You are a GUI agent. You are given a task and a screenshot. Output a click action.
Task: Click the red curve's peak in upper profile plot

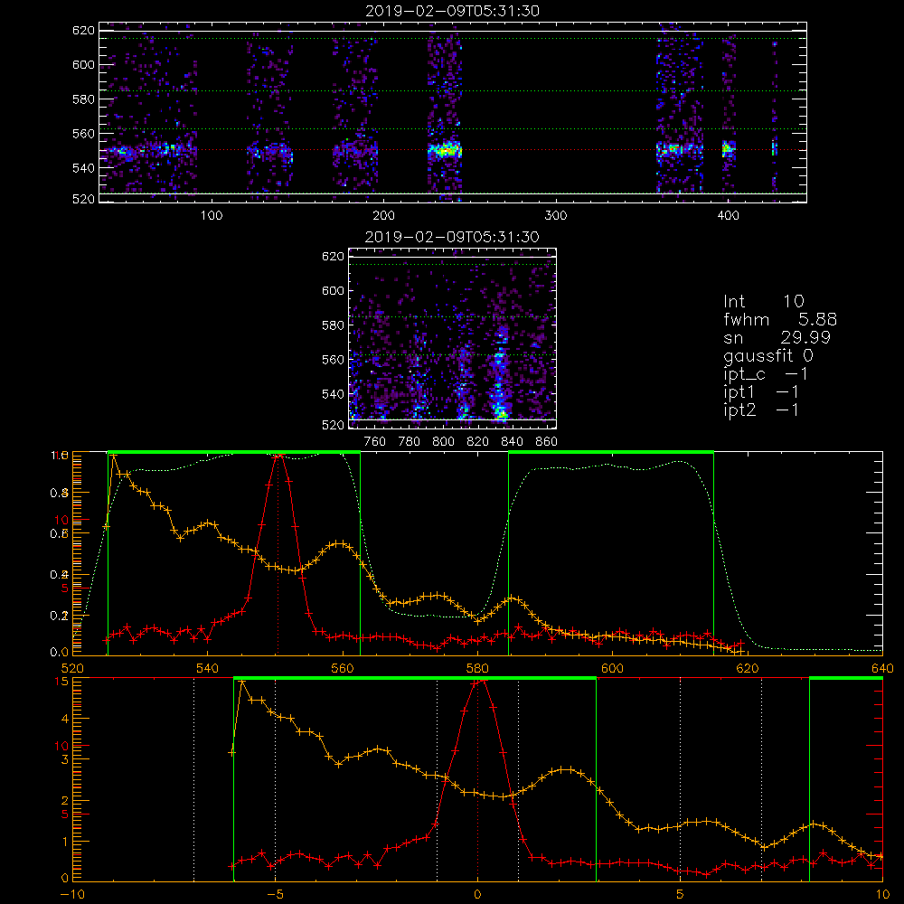[x=278, y=456]
